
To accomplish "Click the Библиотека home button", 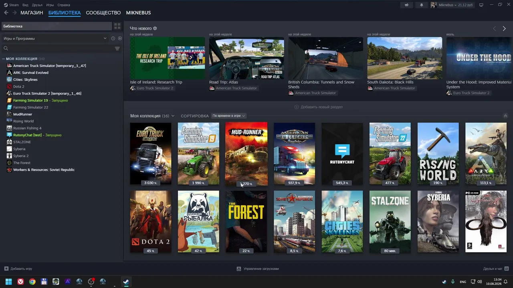I will 57,26.
